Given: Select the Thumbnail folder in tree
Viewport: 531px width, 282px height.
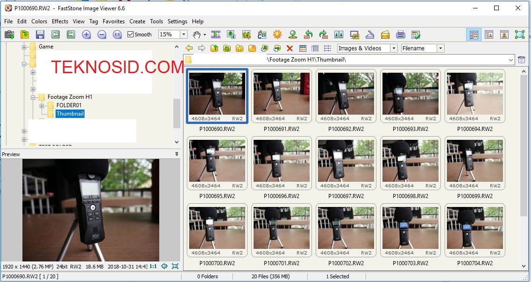Looking at the screenshot, I should click(x=70, y=114).
